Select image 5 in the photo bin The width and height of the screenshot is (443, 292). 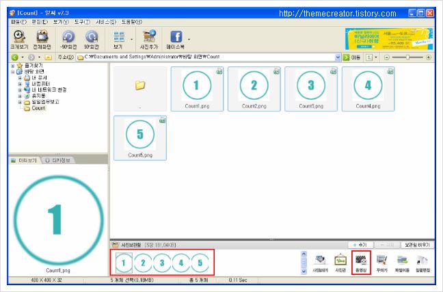point(200,263)
